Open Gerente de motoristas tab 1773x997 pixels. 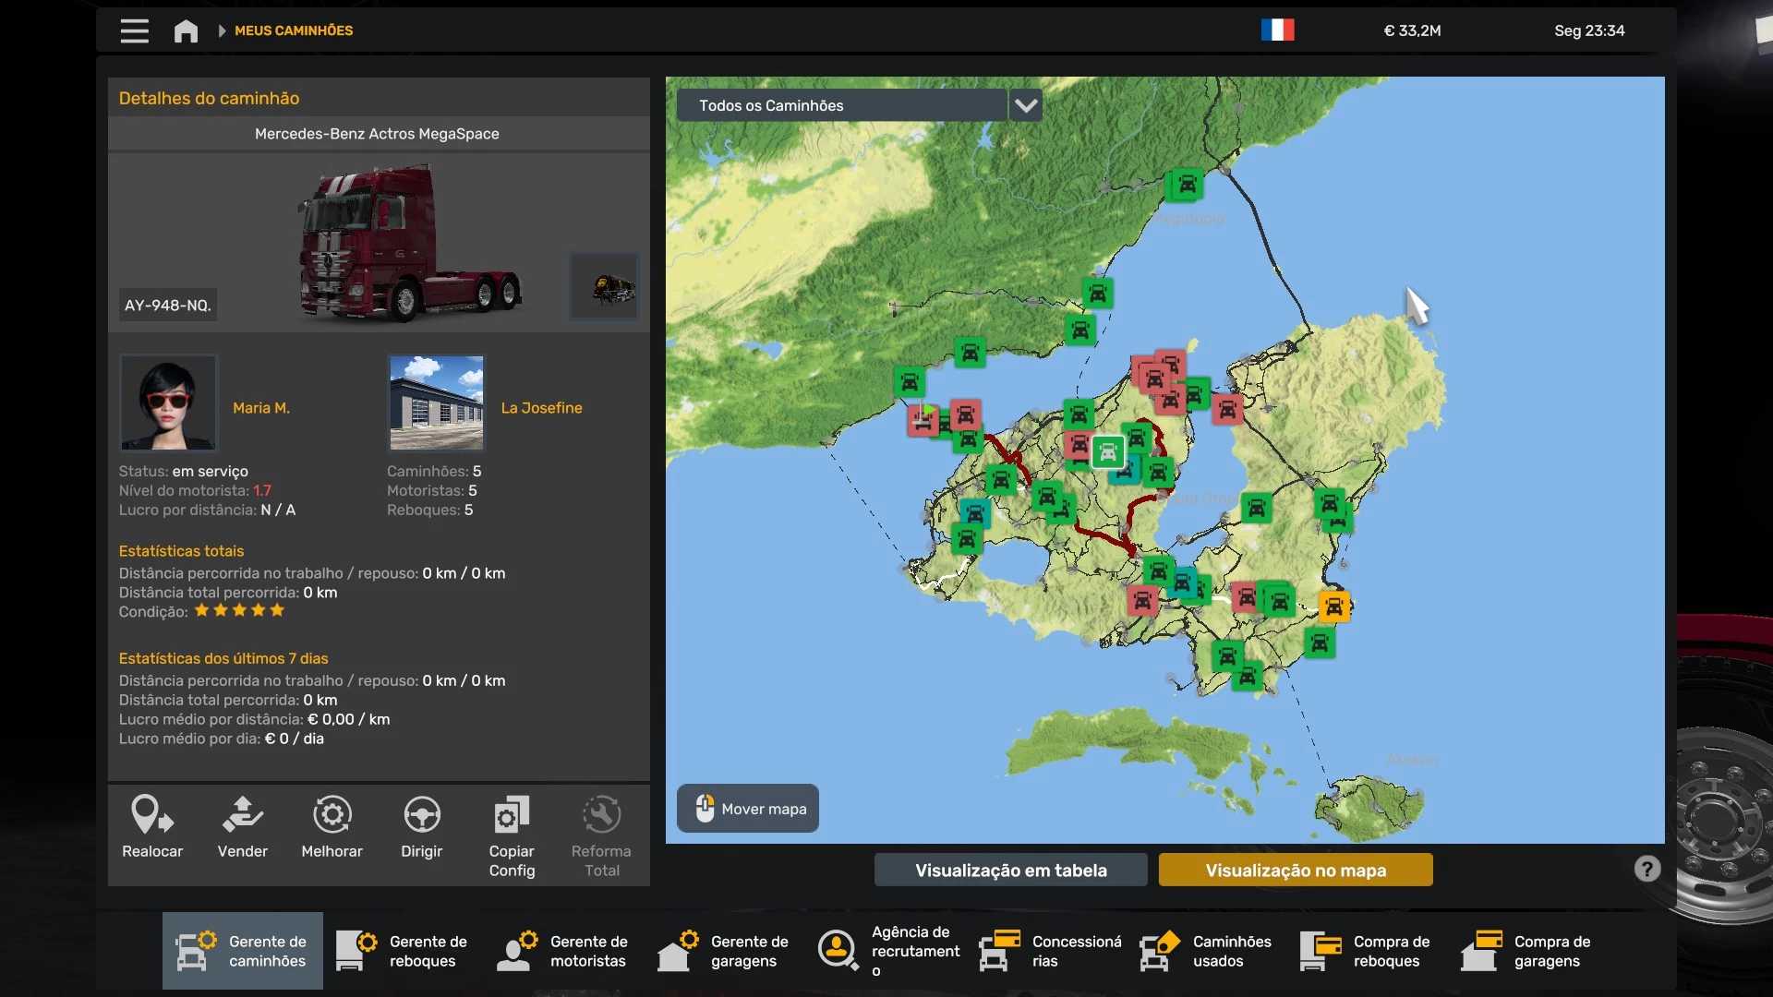[563, 951]
